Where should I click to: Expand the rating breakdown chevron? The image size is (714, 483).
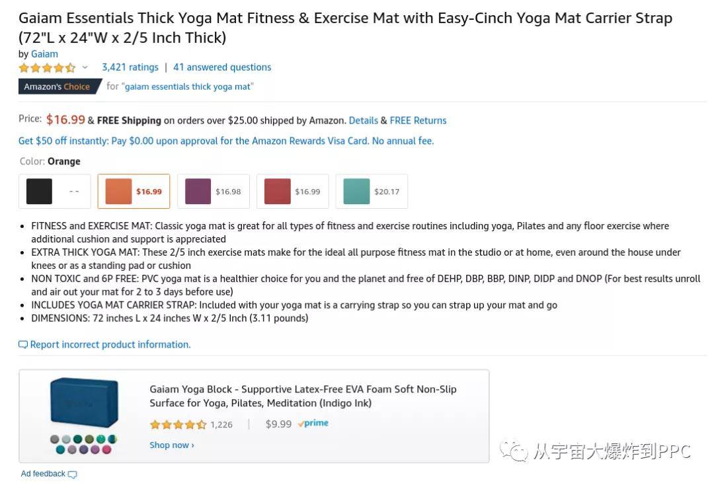[85, 67]
